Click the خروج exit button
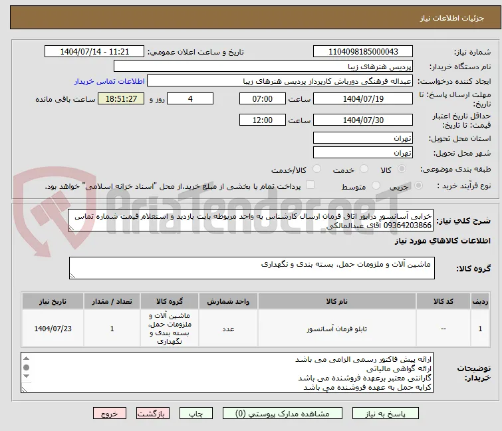This screenshot has width=502, height=431. click(110, 414)
